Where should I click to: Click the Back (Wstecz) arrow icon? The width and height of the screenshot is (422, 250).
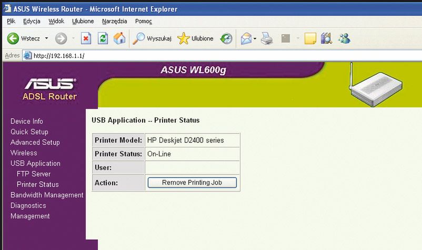[x=13, y=39]
